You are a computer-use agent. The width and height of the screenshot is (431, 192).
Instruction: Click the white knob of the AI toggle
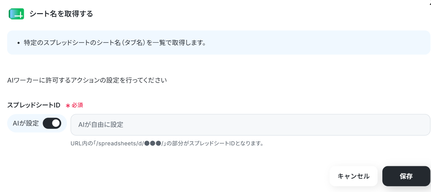point(56,123)
